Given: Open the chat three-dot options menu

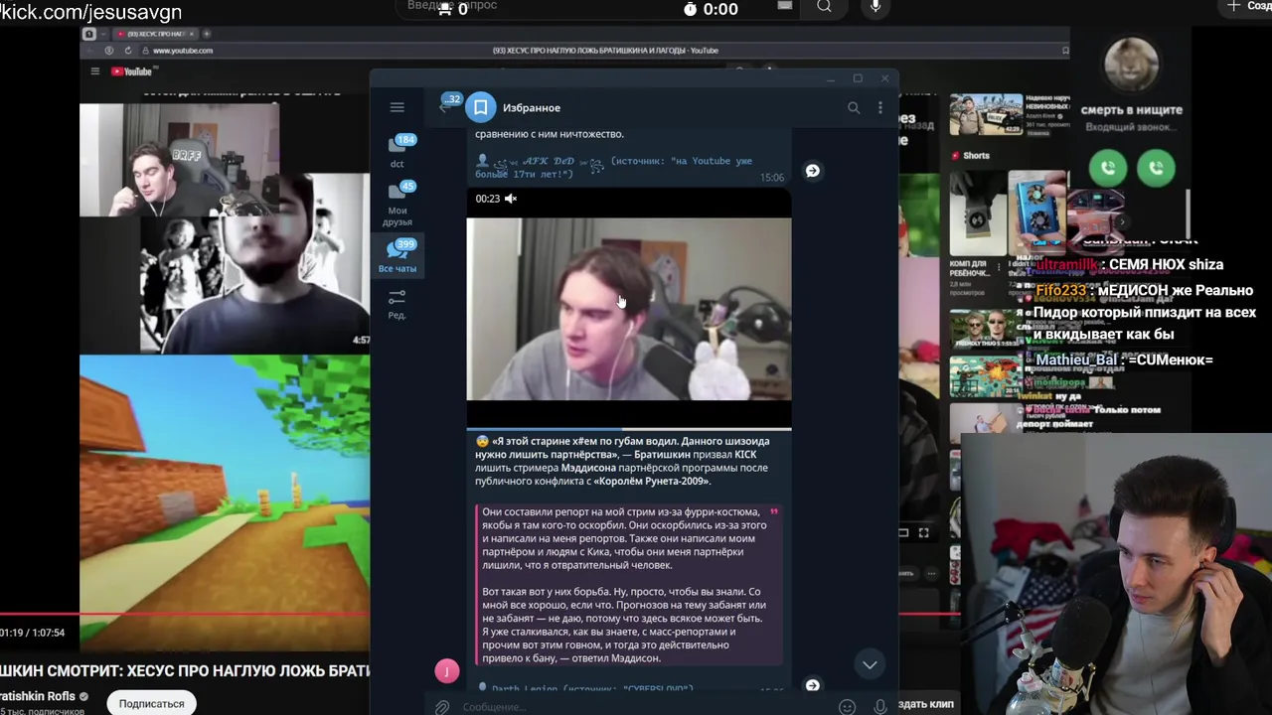Looking at the screenshot, I should pos(879,107).
